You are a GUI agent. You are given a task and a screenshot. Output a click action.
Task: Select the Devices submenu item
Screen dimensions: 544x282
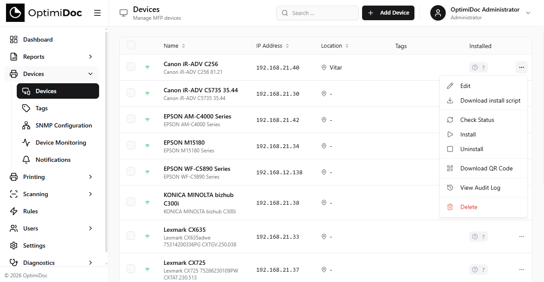tap(58, 91)
